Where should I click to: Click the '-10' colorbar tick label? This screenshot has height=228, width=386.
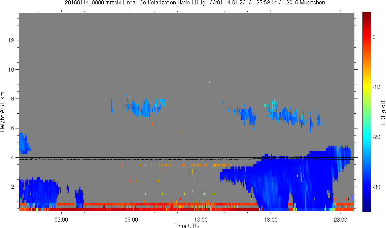tap(376, 87)
